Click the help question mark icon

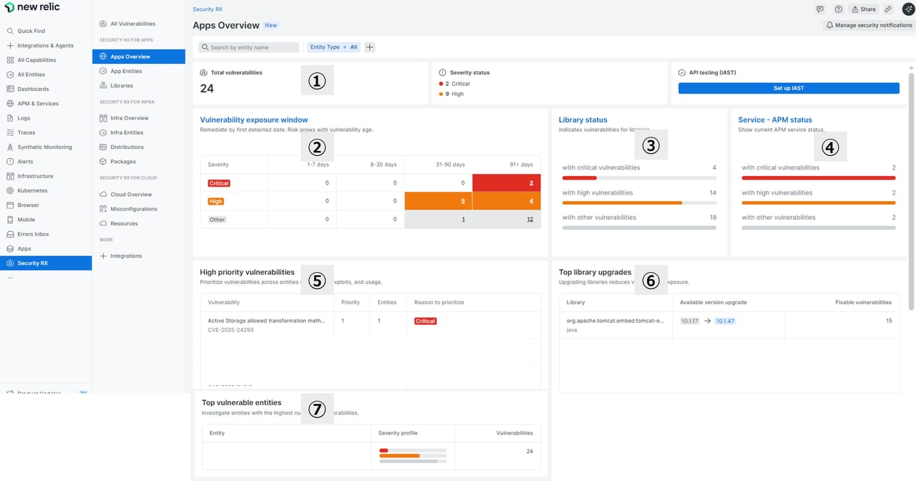(x=839, y=9)
